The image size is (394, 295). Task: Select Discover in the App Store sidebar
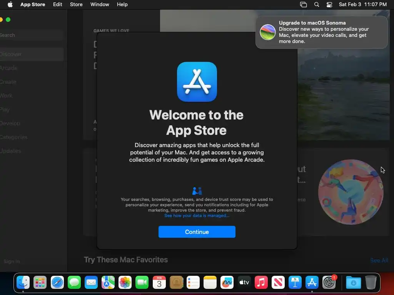[31, 54]
